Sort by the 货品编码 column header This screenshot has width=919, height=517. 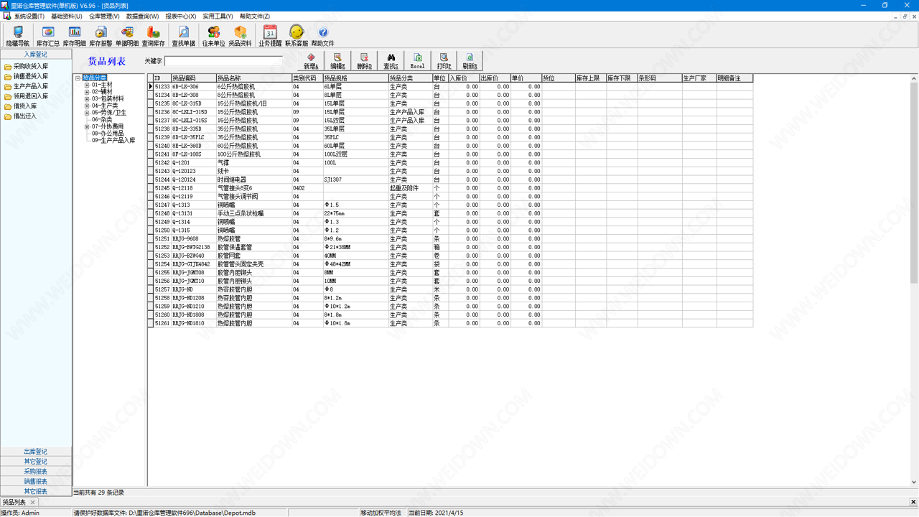click(x=193, y=78)
